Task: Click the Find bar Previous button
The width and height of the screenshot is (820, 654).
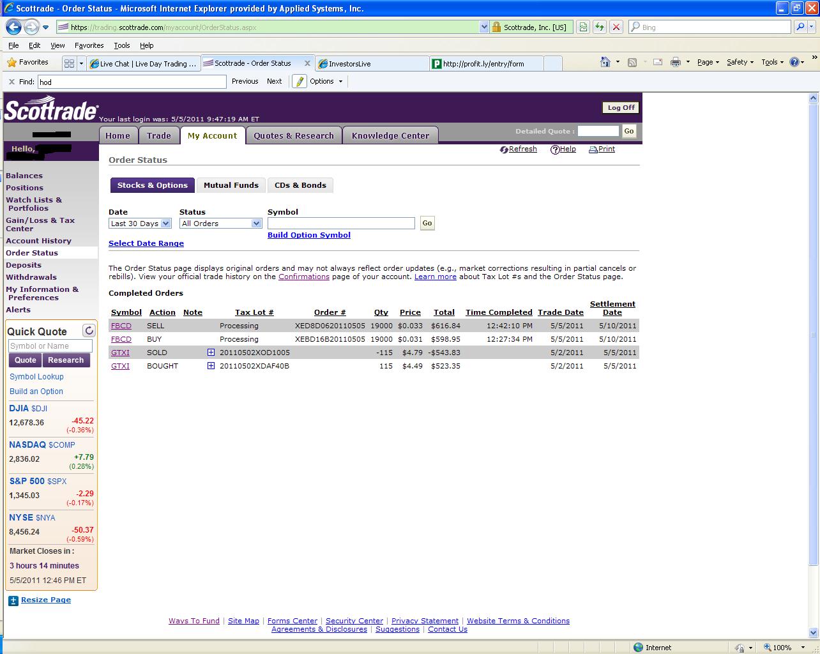Action: [245, 81]
